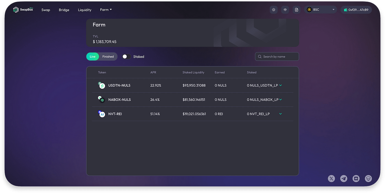Click the $19,021.056361 staked liquidity
Image resolution: width=385 pixels, height=194 pixels.
click(x=194, y=114)
